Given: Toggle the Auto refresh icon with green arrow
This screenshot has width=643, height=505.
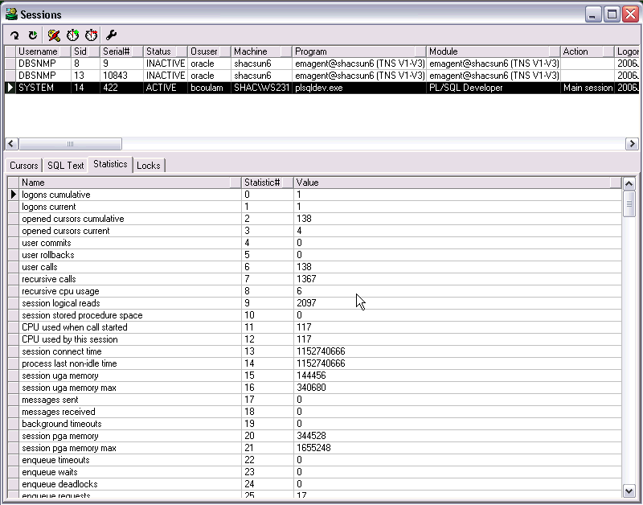Looking at the screenshot, I should [x=33, y=35].
